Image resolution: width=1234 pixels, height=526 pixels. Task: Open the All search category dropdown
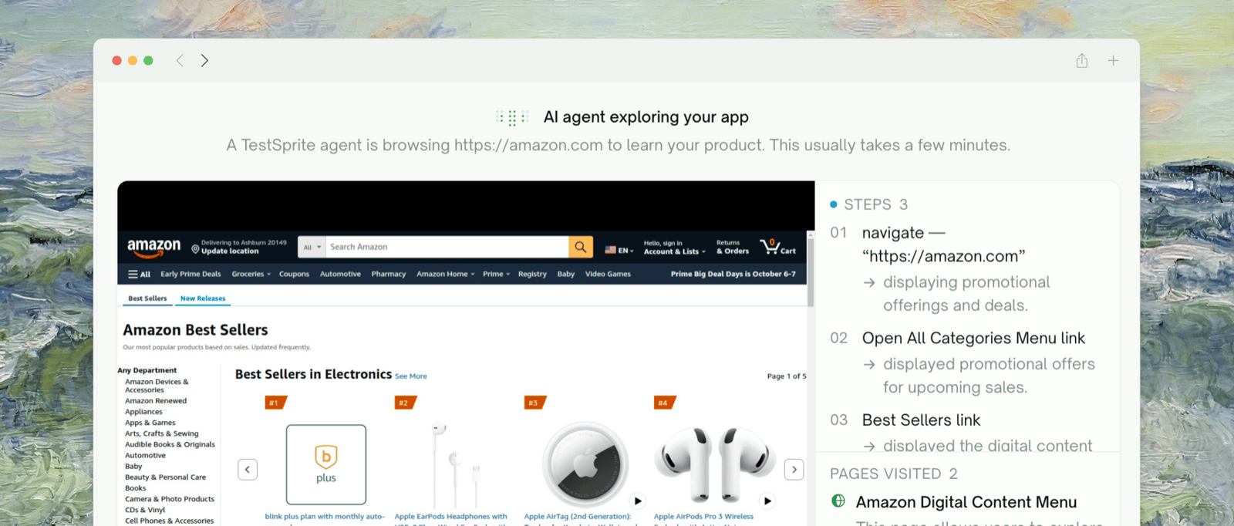pos(312,247)
